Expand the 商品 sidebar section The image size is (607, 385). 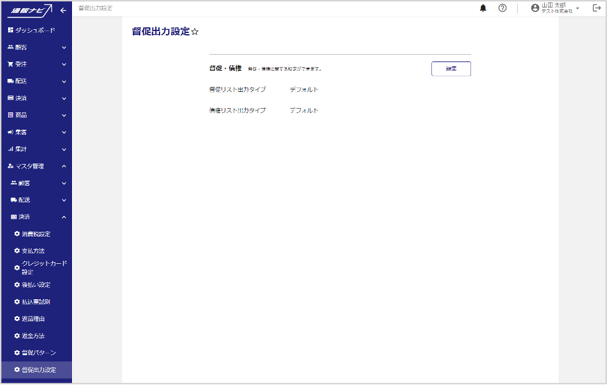pyautogui.click(x=63, y=115)
